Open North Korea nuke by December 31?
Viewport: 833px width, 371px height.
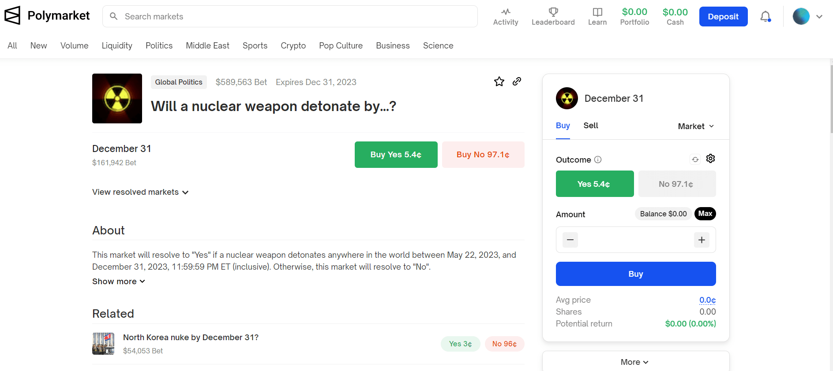tap(191, 337)
